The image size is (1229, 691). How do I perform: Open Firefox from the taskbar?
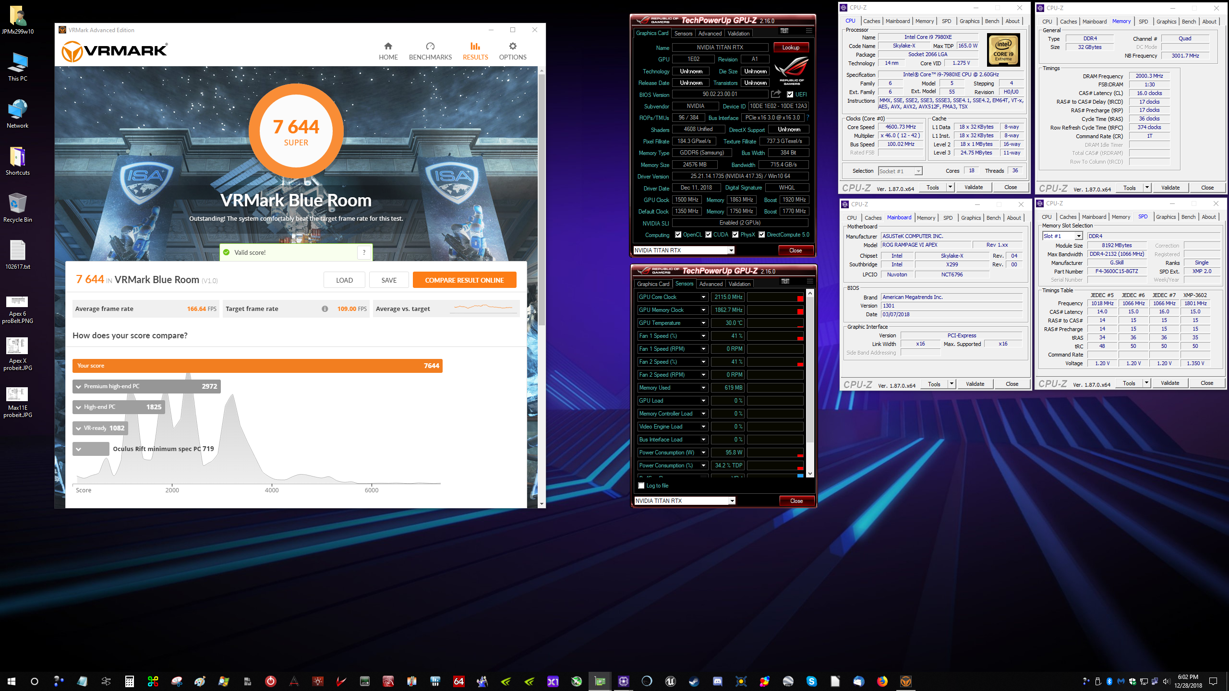click(x=882, y=681)
